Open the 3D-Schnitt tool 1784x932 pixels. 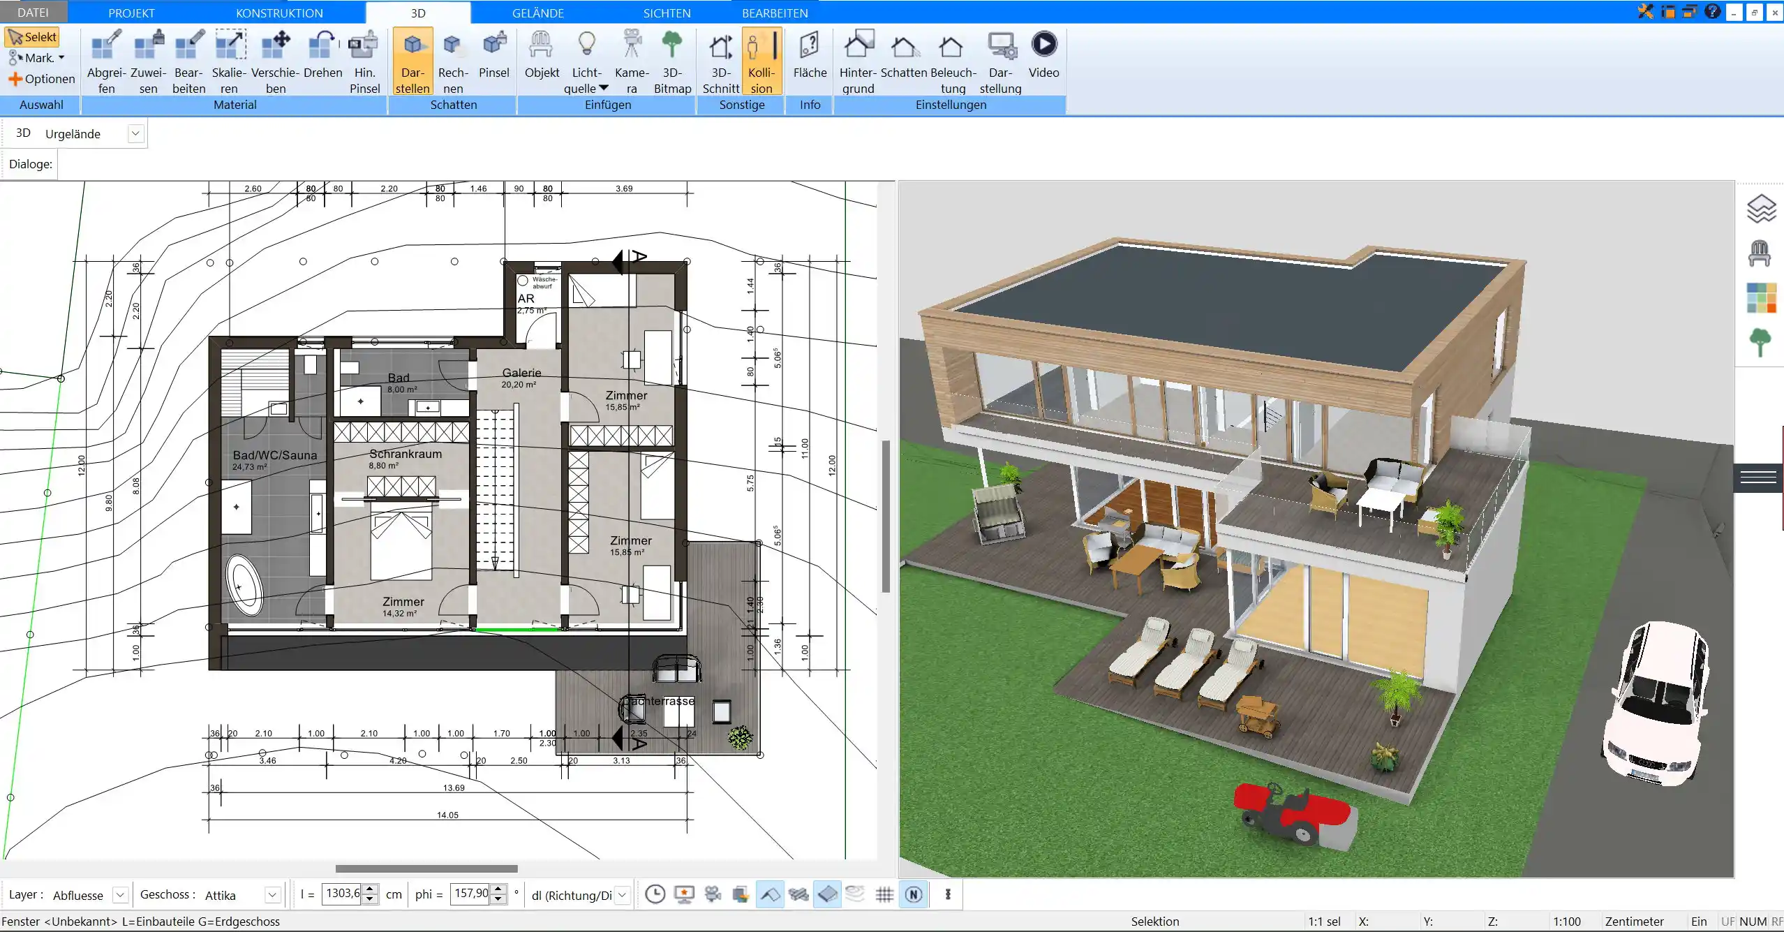point(721,61)
